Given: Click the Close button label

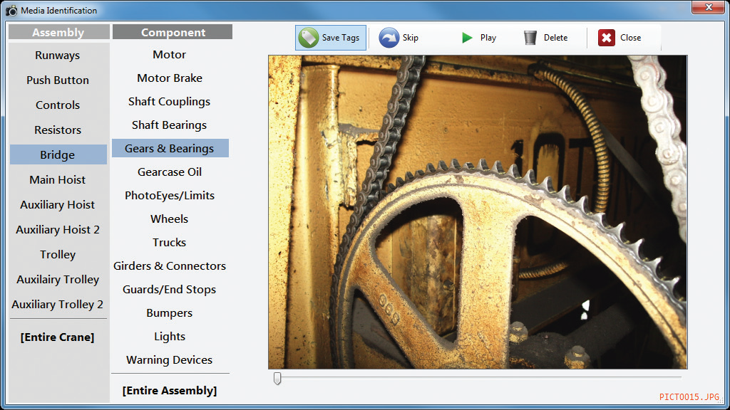Looking at the screenshot, I should [630, 38].
